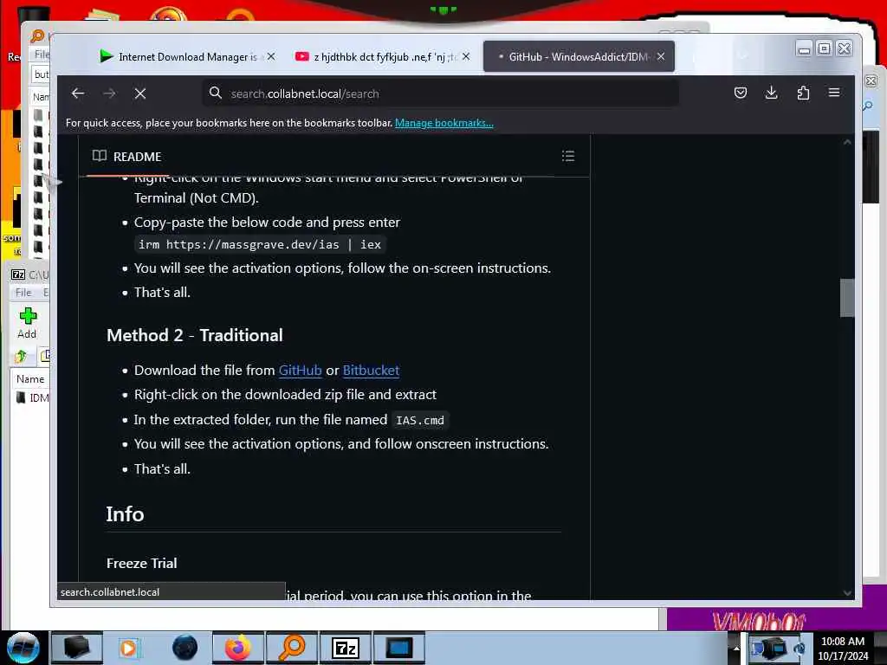Viewport: 887px width, 665px height.
Task: Click the search magnifier in the address bar
Action: point(215,93)
